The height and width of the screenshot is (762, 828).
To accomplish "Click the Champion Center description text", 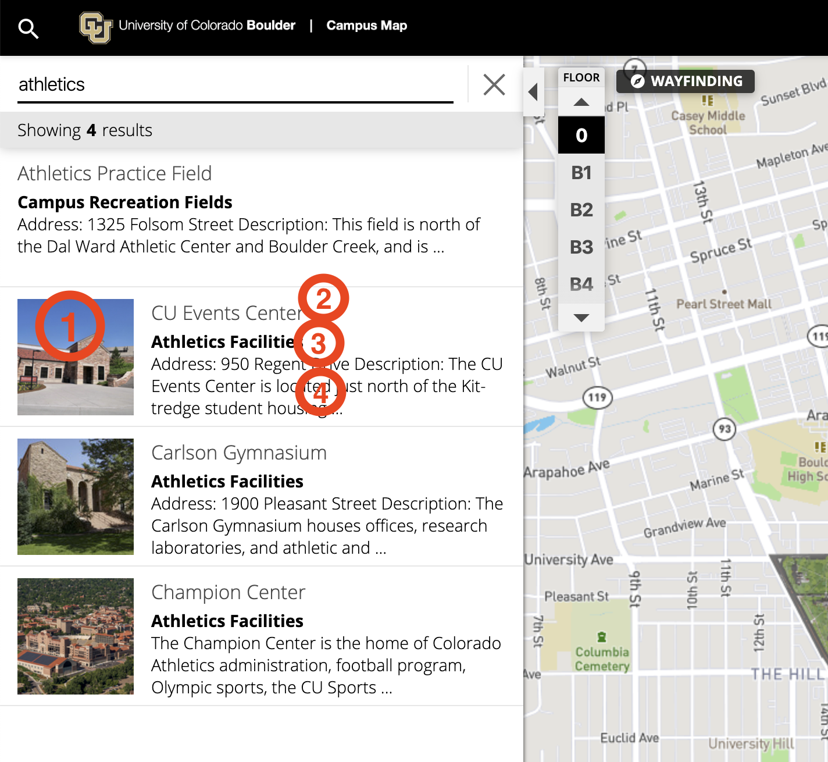I will pyautogui.click(x=326, y=665).
